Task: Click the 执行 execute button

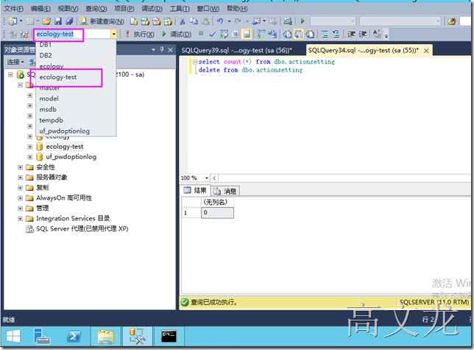Action: point(140,34)
